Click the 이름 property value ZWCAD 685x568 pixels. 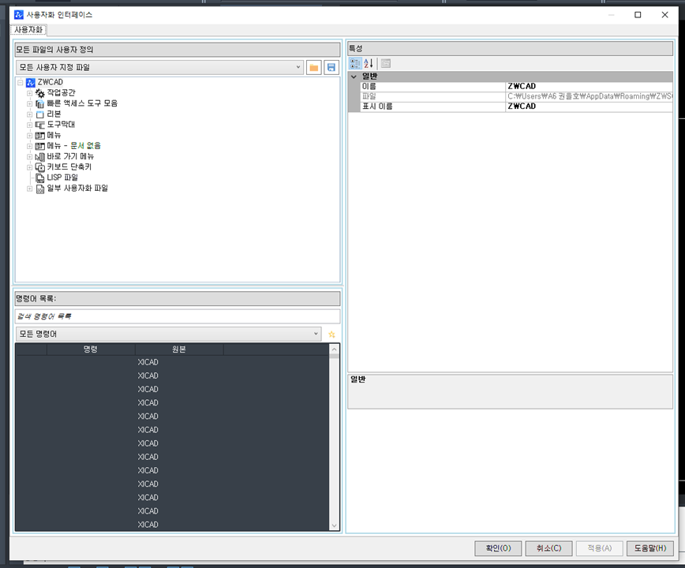tap(589, 87)
